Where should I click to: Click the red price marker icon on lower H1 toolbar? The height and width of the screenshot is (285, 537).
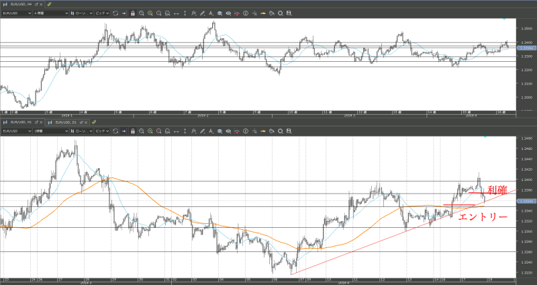click(x=237, y=131)
